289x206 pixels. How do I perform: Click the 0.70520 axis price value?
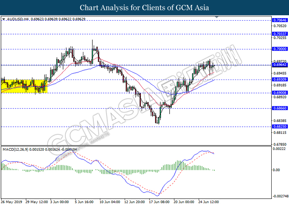point(280,26)
